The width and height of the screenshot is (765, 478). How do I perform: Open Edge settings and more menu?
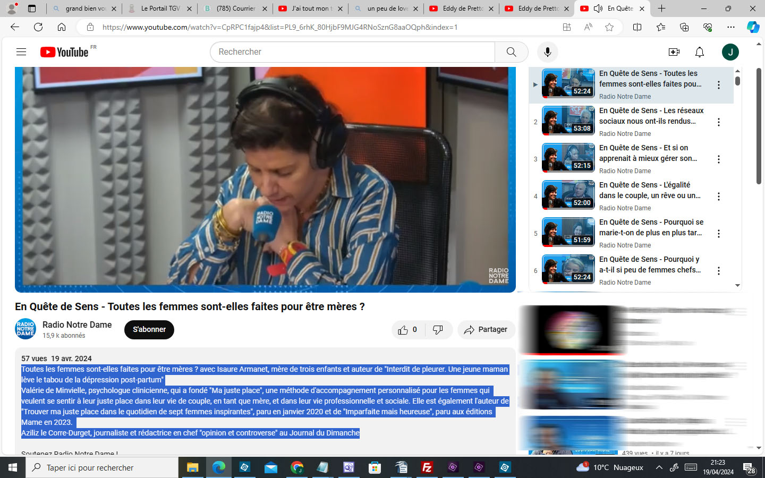coord(731,27)
